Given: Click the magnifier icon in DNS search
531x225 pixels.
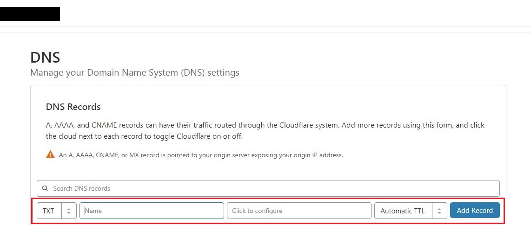Looking at the screenshot, I should click(45, 188).
